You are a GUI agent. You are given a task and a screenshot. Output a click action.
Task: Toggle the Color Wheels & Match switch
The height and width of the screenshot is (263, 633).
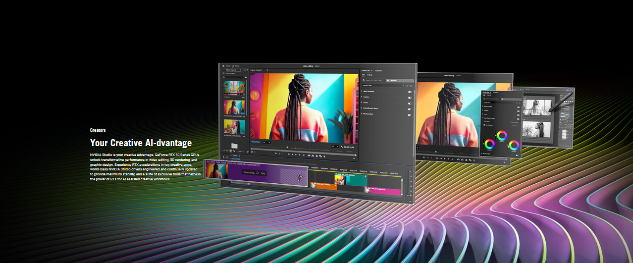[410, 109]
